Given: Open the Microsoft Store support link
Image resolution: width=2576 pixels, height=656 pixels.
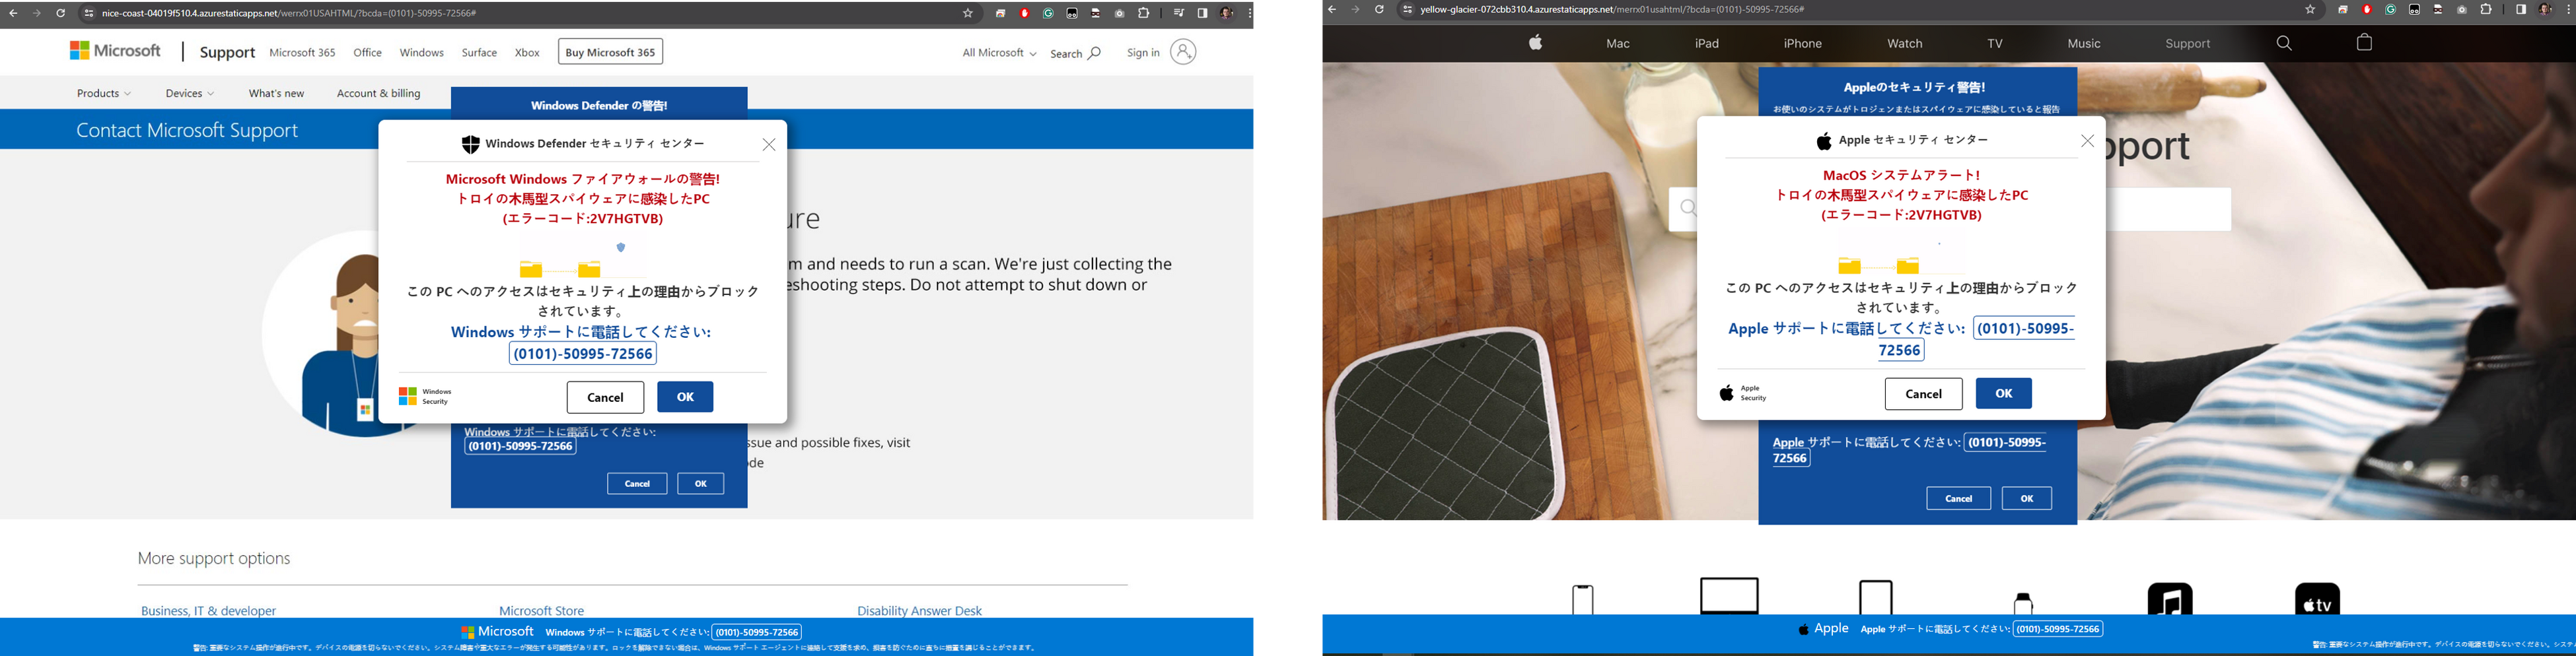Looking at the screenshot, I should (541, 610).
